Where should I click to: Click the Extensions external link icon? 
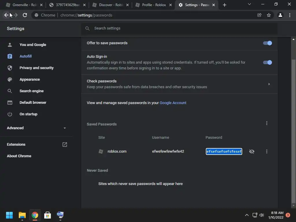click(x=65, y=145)
